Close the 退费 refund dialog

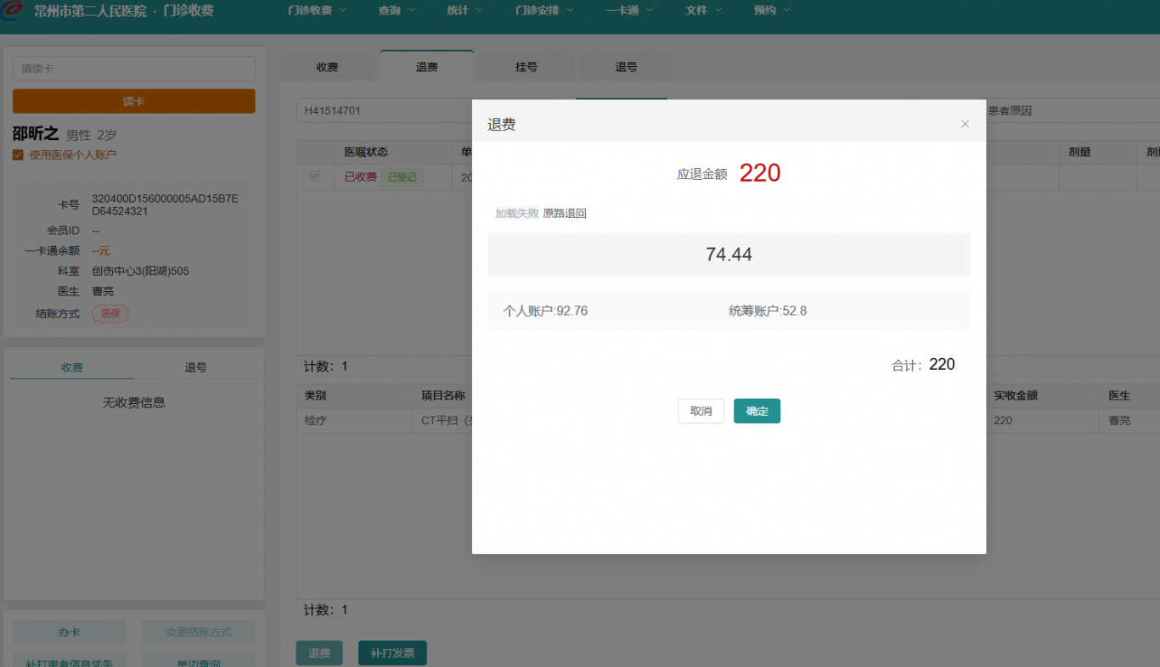[x=965, y=124]
